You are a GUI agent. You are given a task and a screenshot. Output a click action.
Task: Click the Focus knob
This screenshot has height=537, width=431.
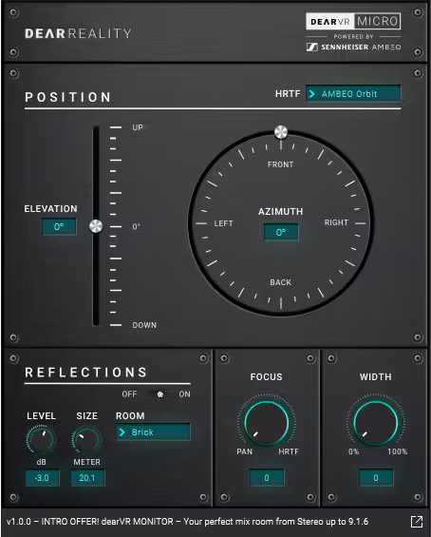[267, 423]
